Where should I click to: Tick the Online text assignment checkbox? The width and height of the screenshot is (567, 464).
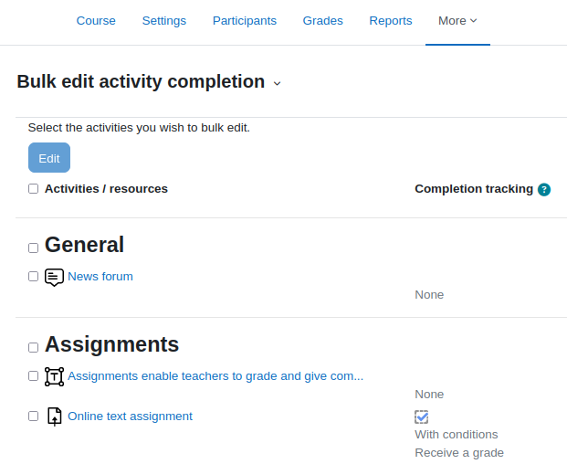[x=33, y=417]
